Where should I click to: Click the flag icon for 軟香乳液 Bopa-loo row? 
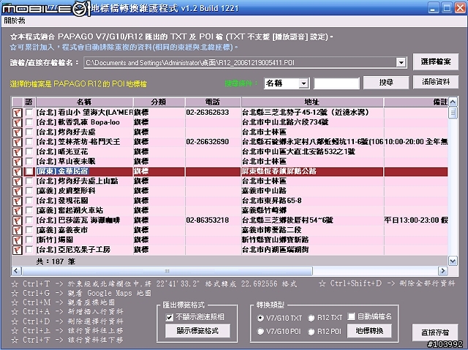tap(18, 123)
